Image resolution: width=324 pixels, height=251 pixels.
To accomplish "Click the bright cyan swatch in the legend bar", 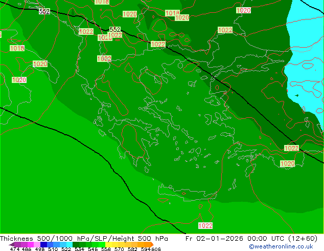I will (x=70, y=244).
